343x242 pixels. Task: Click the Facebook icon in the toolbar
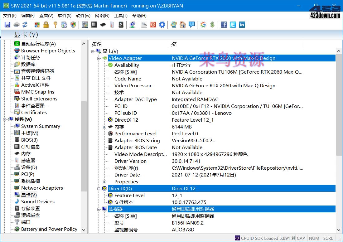click(224, 24)
